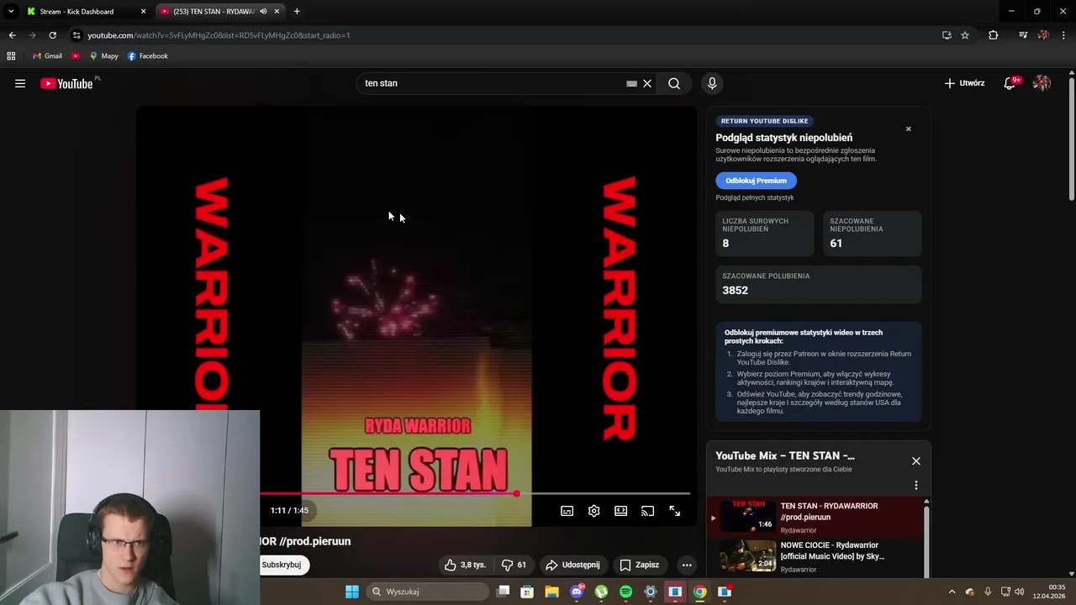Open the Facebook bookmark
This screenshot has width=1076, height=605.
pyautogui.click(x=148, y=56)
